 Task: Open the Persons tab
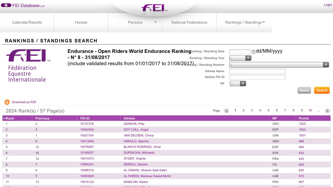[x=135, y=22]
